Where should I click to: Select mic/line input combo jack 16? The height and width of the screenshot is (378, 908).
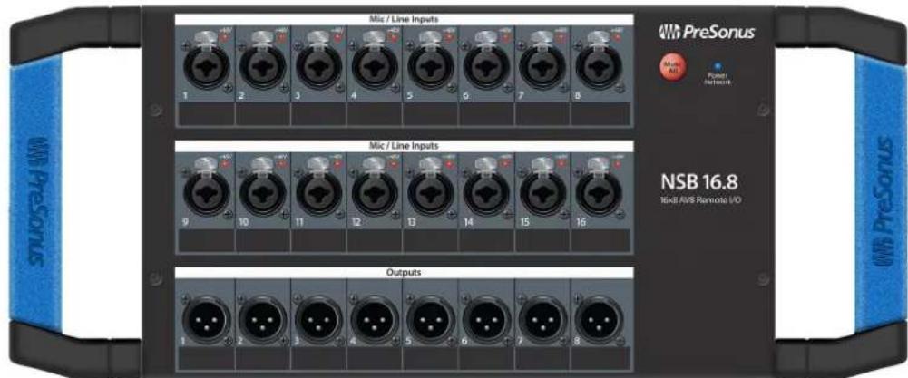pyautogui.click(x=599, y=195)
